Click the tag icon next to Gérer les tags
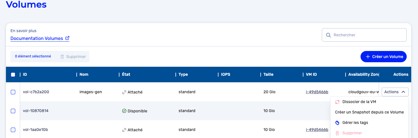Viewport: 418px width, 138px height. pyautogui.click(x=337, y=123)
